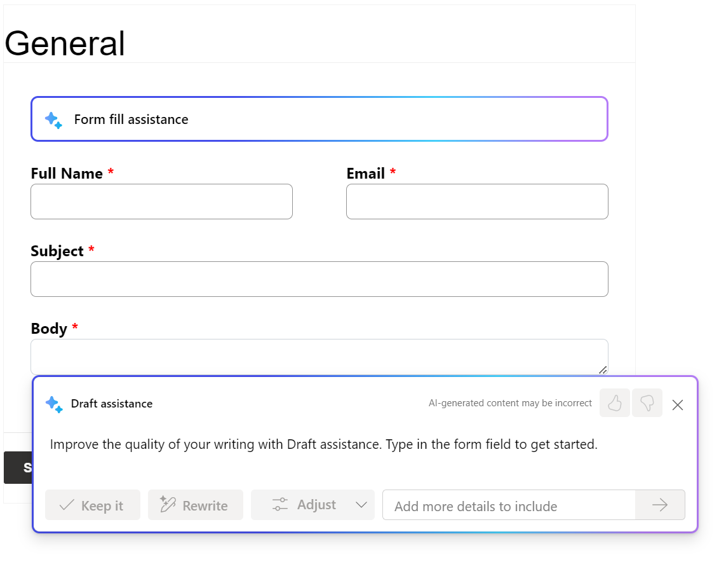Click inside the Full Name field
Screen dimensions: 719x562
coord(161,202)
